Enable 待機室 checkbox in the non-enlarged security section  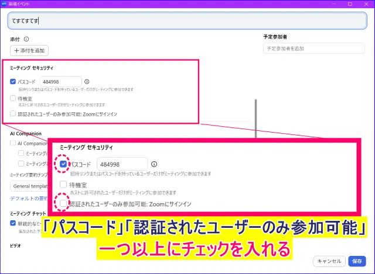click(13, 98)
